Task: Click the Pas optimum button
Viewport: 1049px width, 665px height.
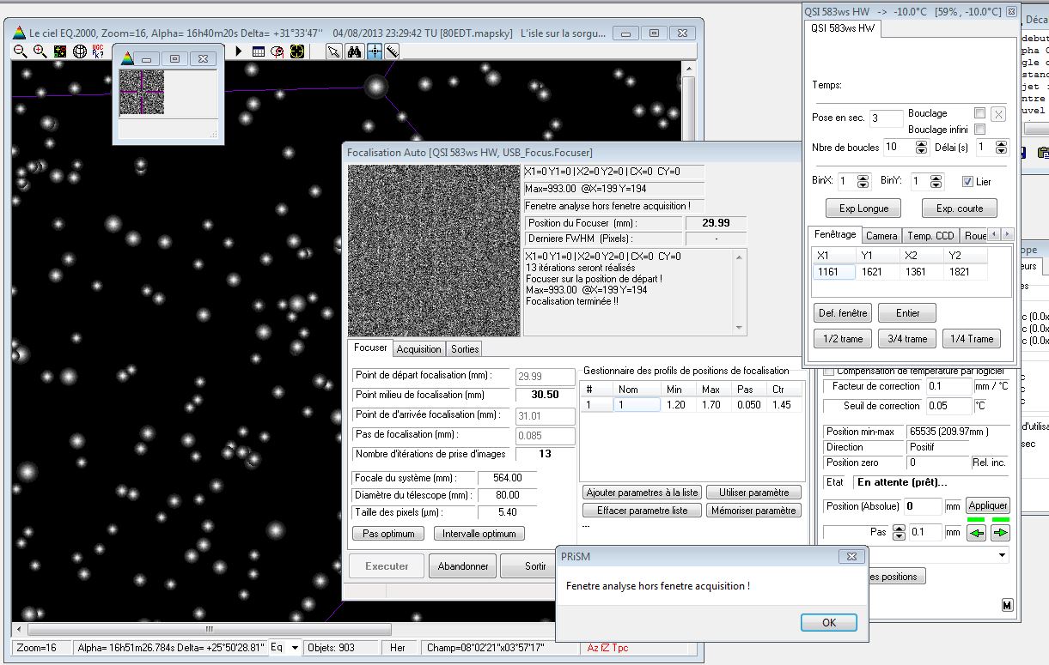Action: (388, 534)
